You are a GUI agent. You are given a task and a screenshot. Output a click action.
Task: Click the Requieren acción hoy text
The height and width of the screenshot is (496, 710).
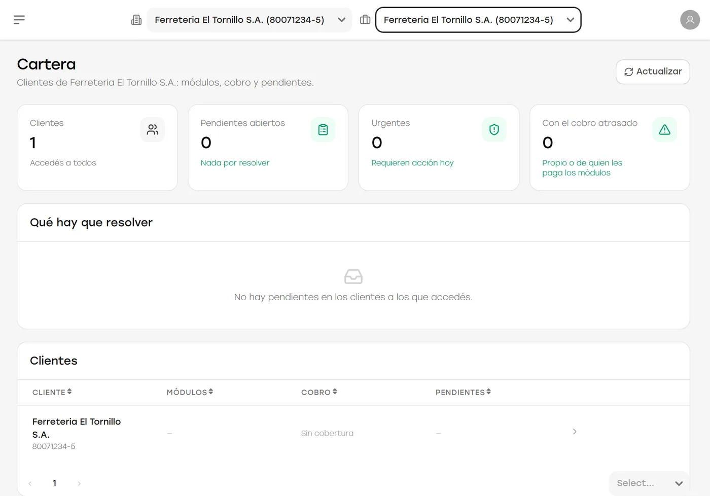coord(412,163)
